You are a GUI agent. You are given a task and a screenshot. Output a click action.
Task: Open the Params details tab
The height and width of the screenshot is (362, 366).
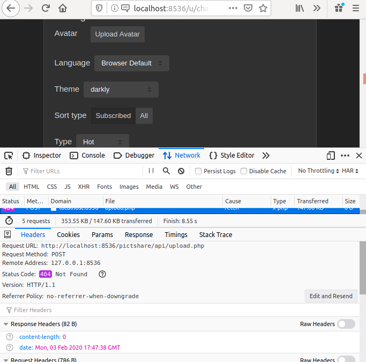102,234
